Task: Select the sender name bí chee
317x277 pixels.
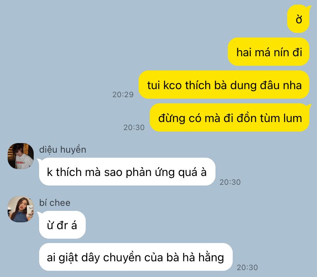Action: (x=55, y=203)
